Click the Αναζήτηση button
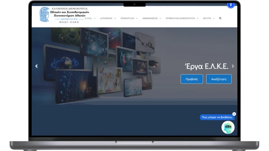Viewport: 269px width, 151px height. (219, 79)
